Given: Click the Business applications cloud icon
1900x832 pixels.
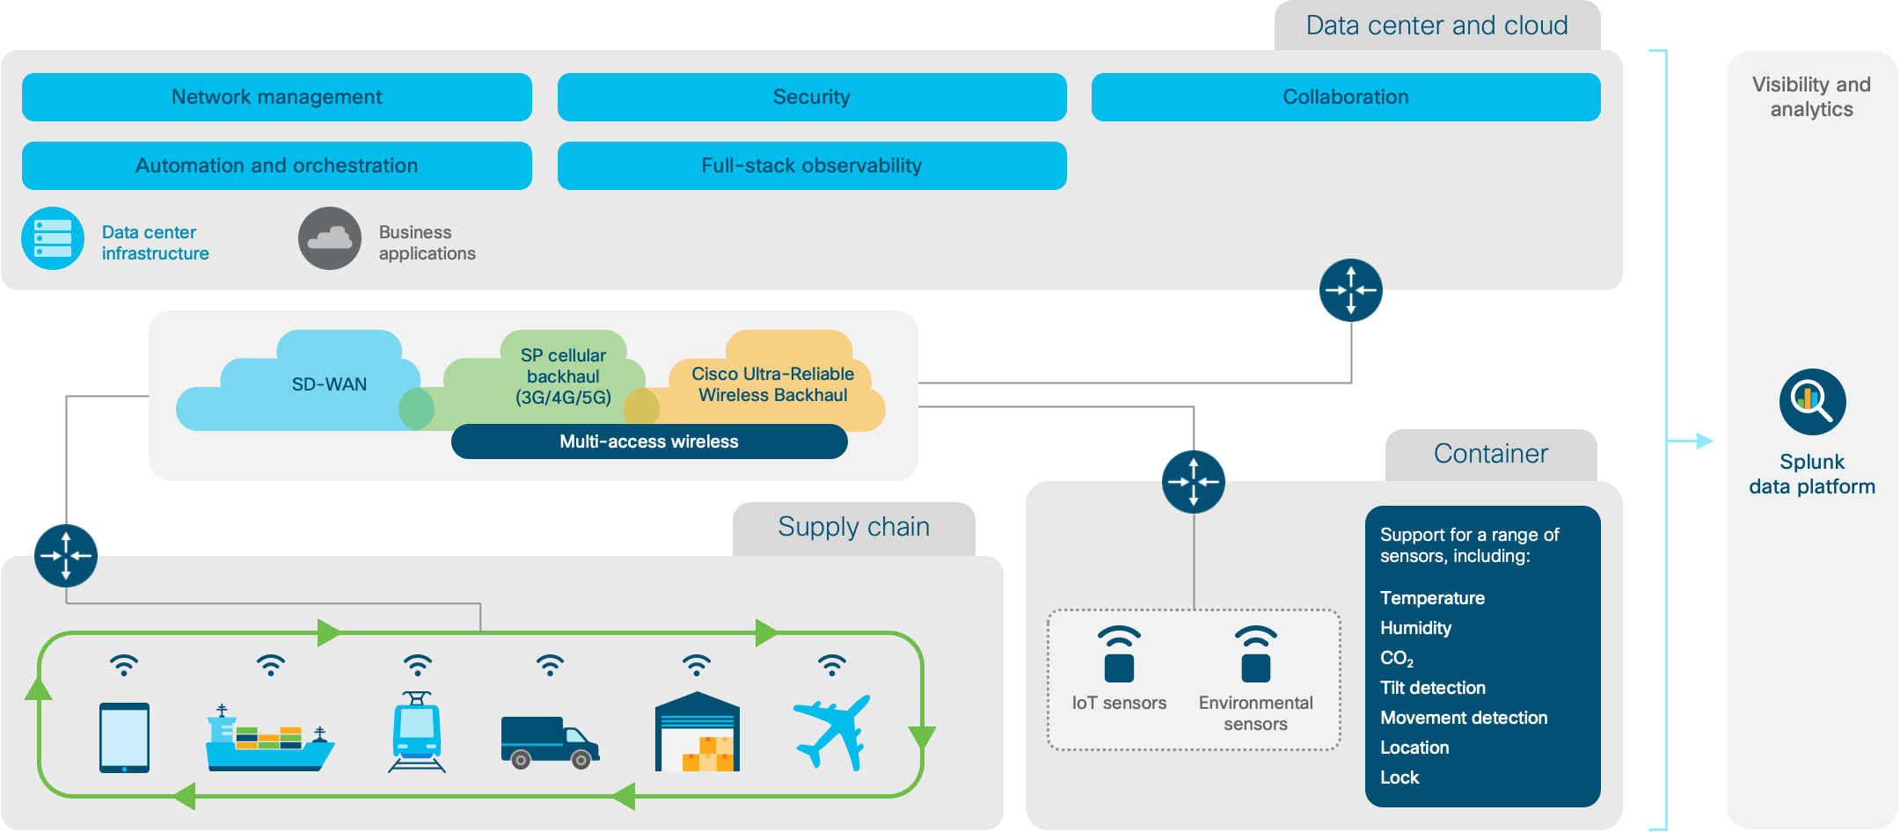Looking at the screenshot, I should [330, 238].
